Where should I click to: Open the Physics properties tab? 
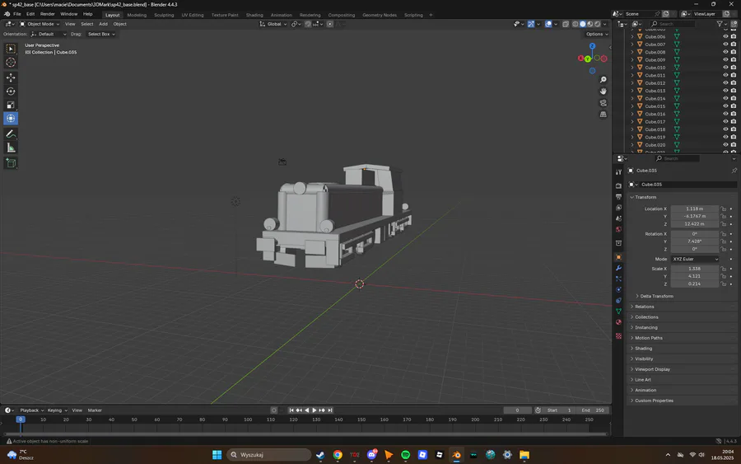[x=618, y=289]
